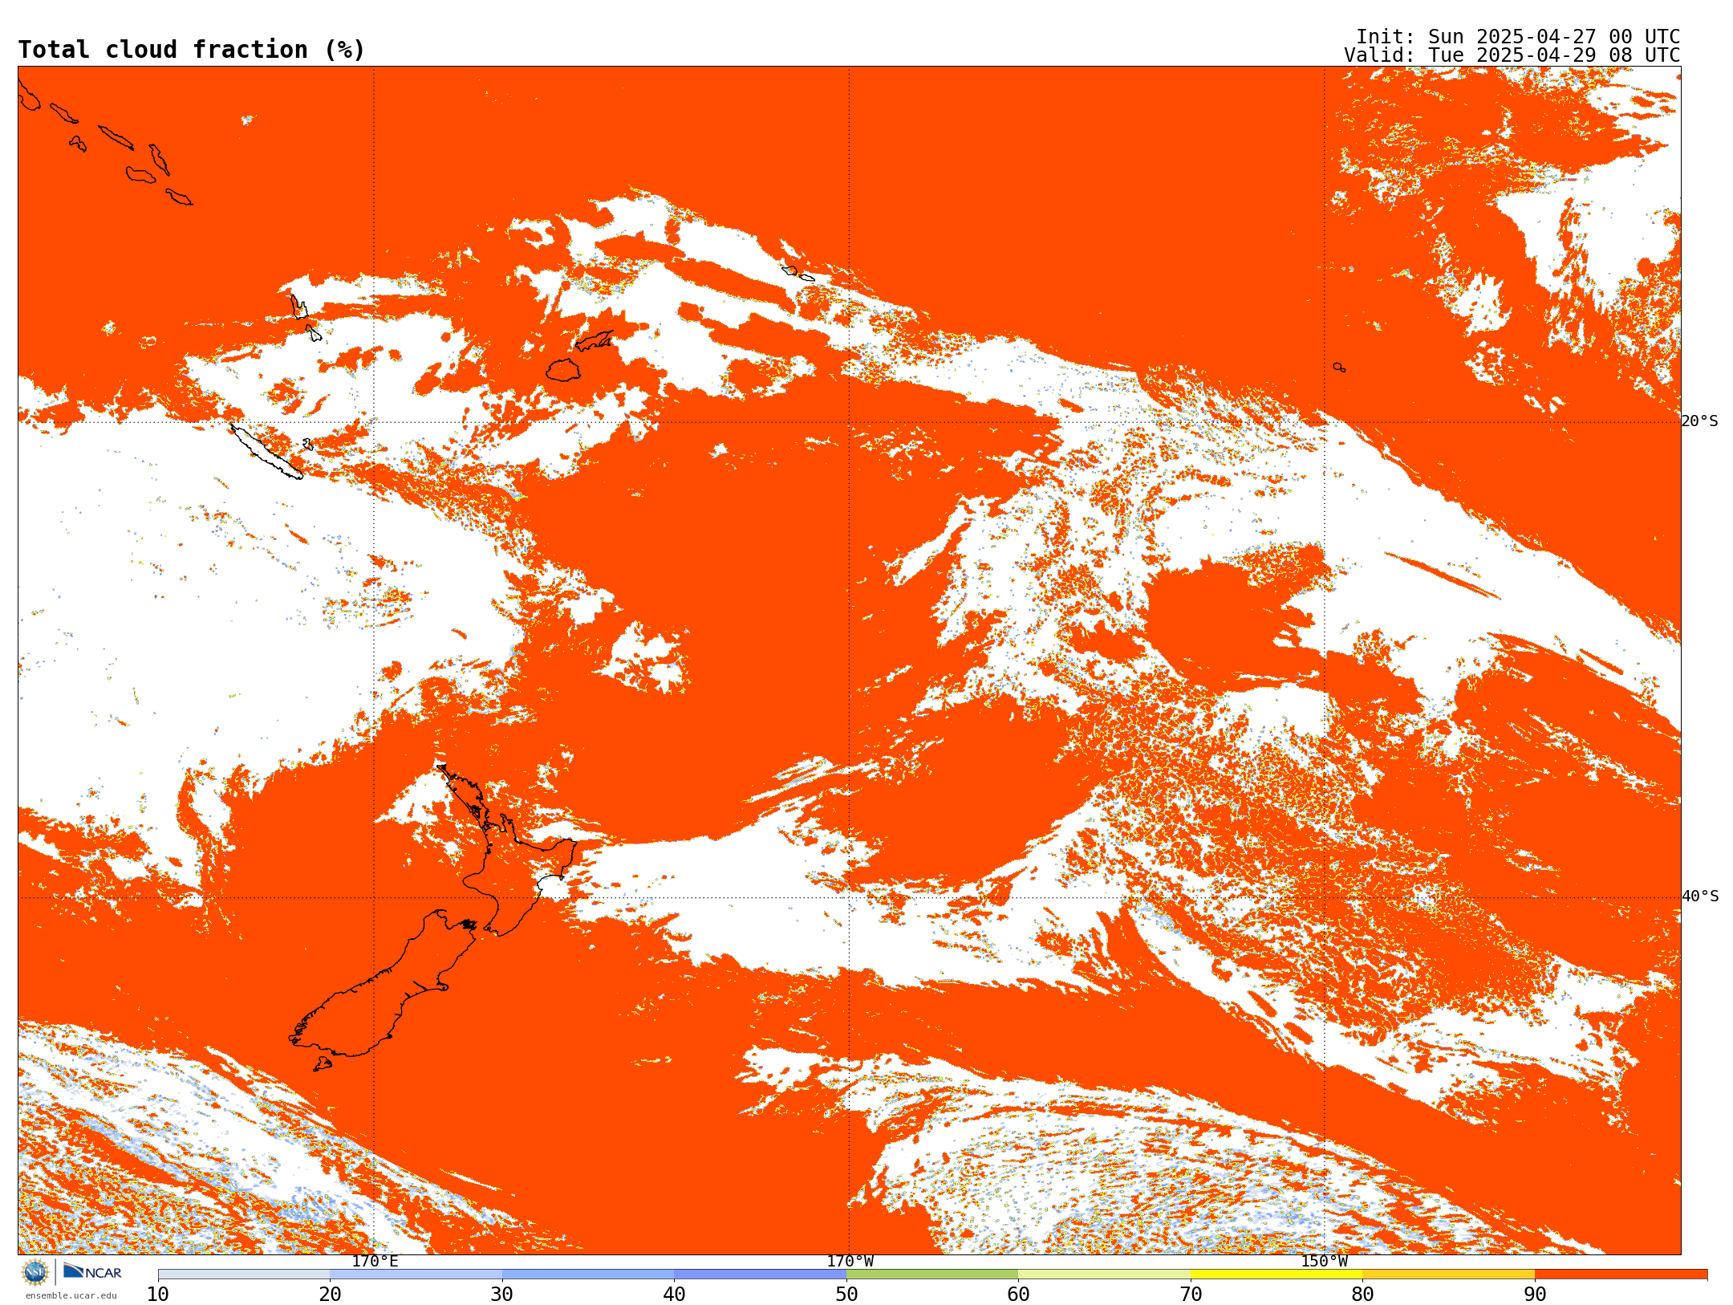Viewport: 1733px width, 1305px height.
Task: Click the colorbar tick label 10
Action: pos(158,1295)
